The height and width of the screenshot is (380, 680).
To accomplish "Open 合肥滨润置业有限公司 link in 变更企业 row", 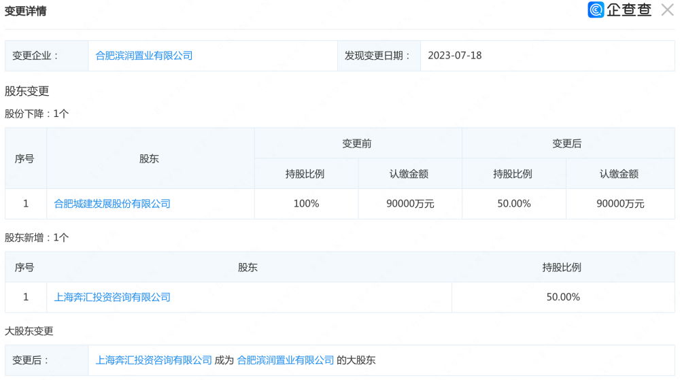I will [x=144, y=56].
